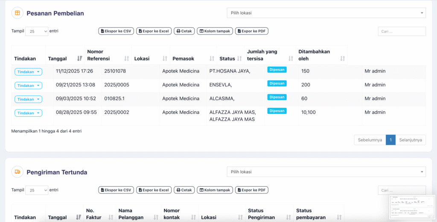The image size is (437, 222).
Task: Sort purchase orders by Status column
Action: (x=230, y=58)
